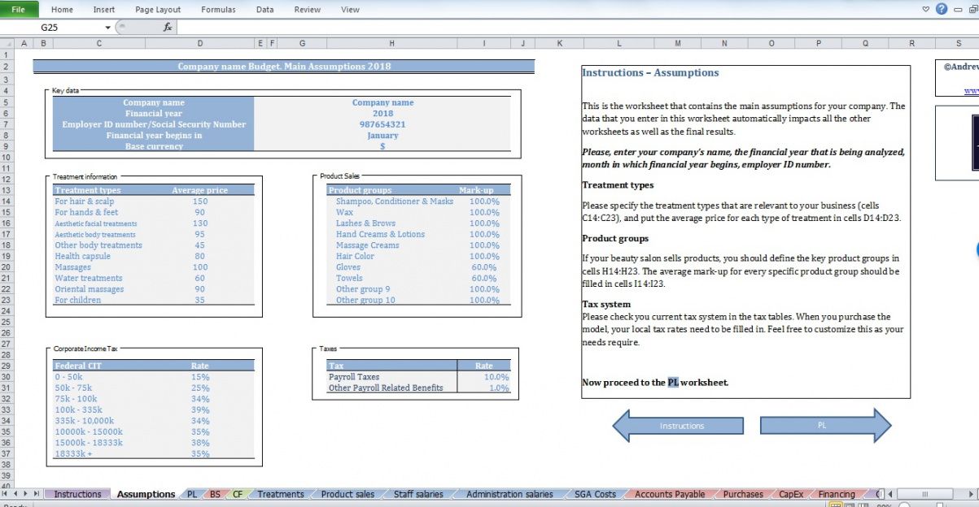Expand the Name Box dropdown arrow
This screenshot has width=979, height=507.
click(109, 27)
